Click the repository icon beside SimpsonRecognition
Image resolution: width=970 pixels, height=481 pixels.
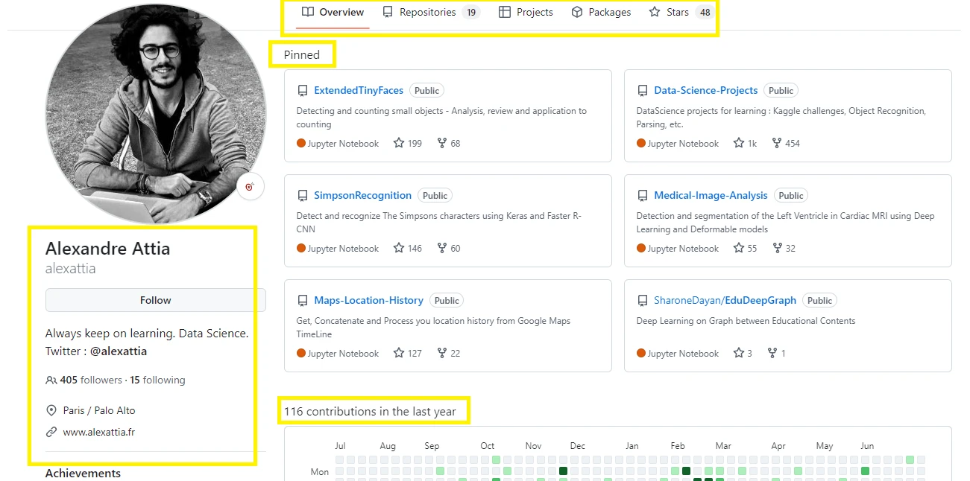(303, 196)
